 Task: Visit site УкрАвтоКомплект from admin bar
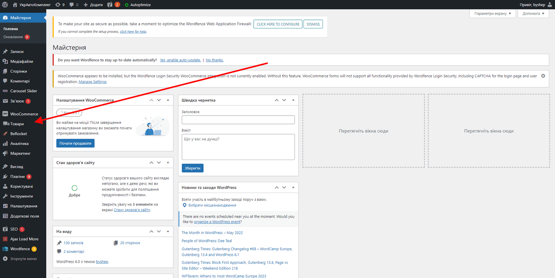tap(32, 5)
